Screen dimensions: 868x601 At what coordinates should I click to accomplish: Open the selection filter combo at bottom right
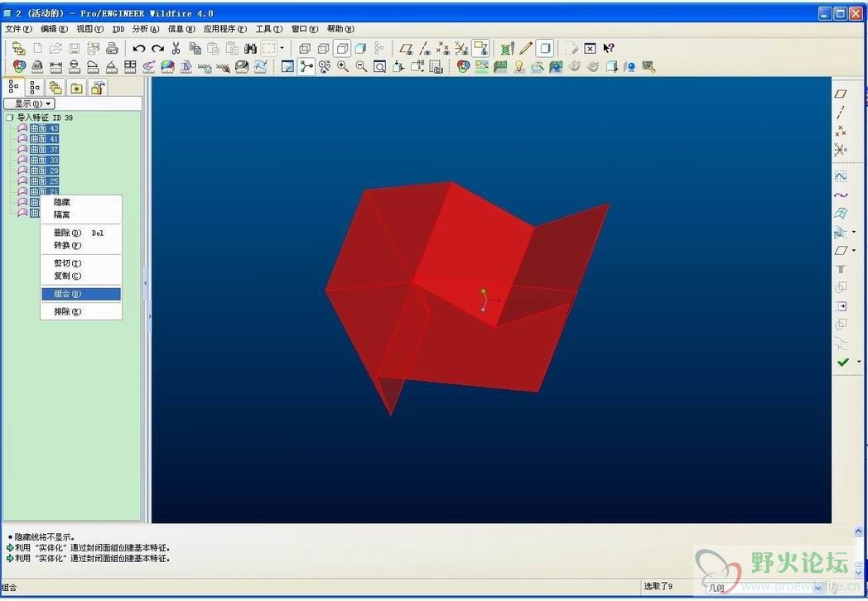point(764,588)
